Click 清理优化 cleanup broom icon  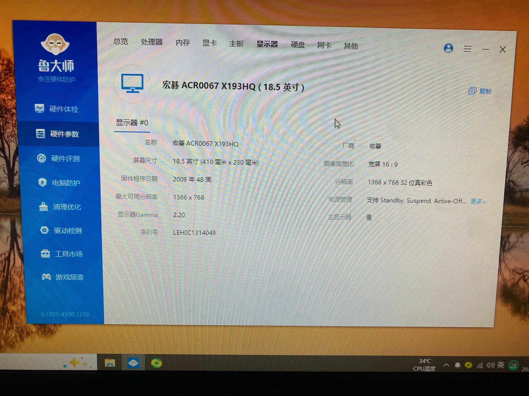click(x=44, y=207)
